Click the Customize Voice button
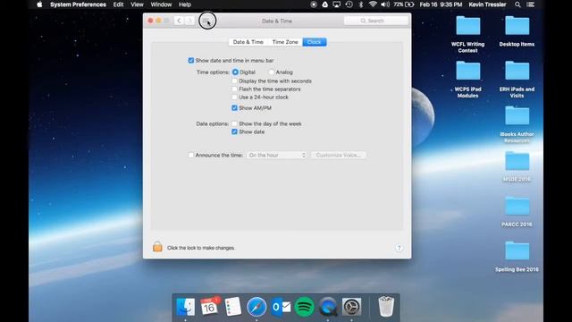This screenshot has height=322, width=572. click(x=339, y=155)
